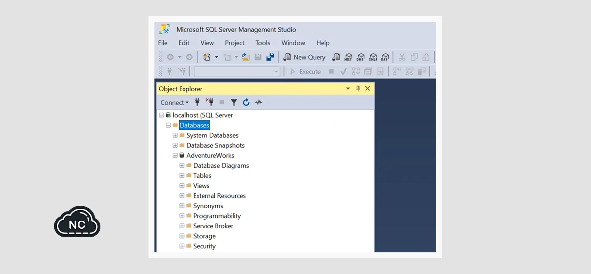Click the New Query button
Image resolution: width=591 pixels, height=274 pixels.
point(305,57)
